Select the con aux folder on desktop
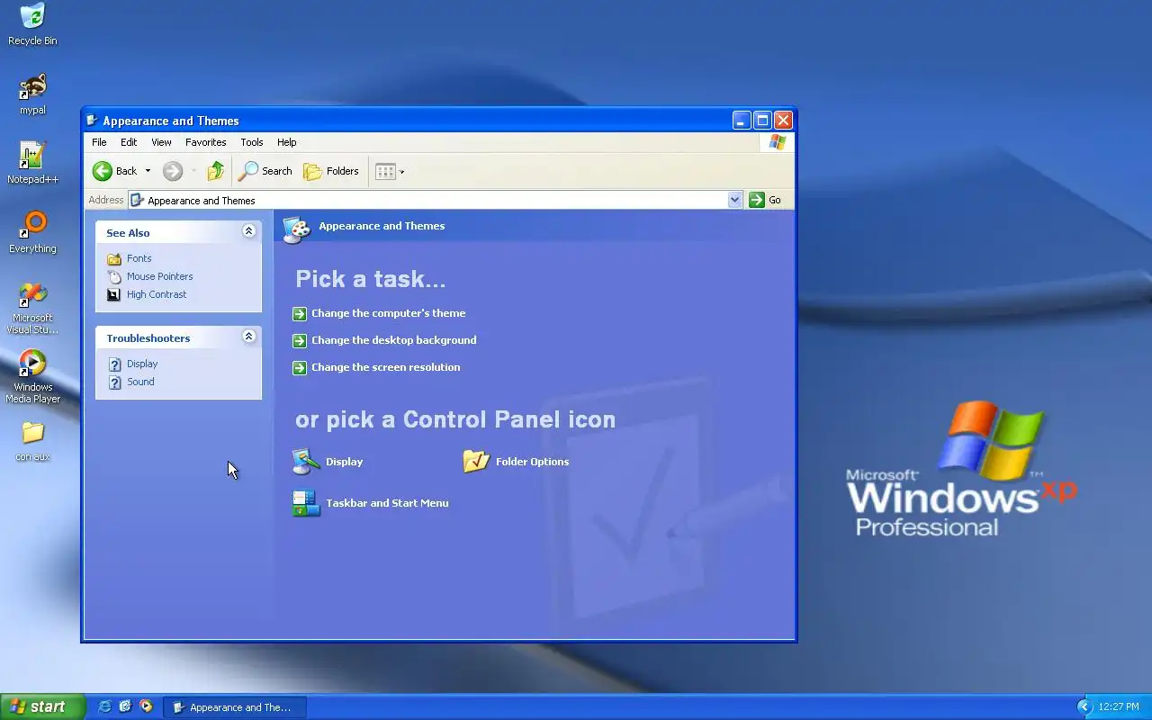This screenshot has width=1152, height=720. pyautogui.click(x=32, y=441)
